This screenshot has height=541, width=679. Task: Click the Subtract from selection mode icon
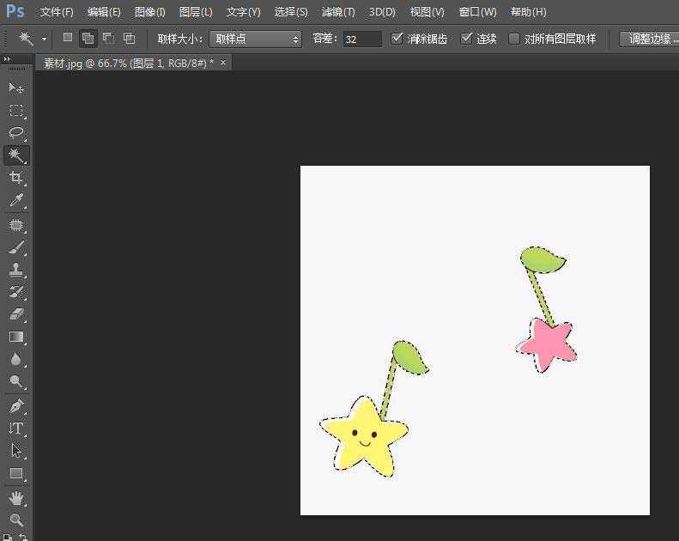[x=109, y=39]
